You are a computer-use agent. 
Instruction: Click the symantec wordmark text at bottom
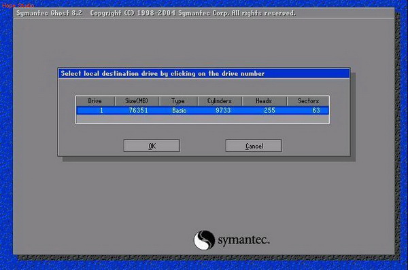tap(243, 239)
